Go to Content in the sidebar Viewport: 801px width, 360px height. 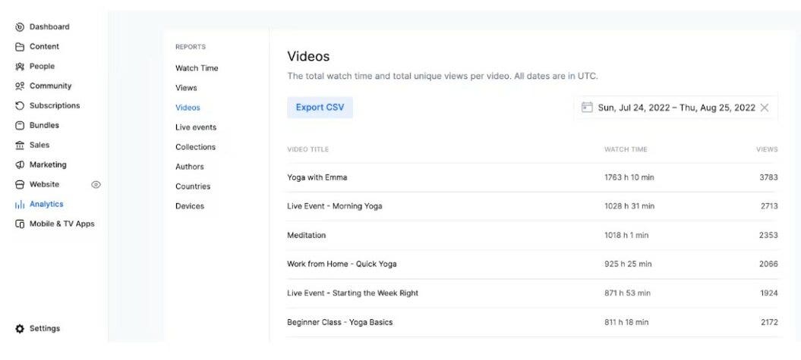point(44,46)
